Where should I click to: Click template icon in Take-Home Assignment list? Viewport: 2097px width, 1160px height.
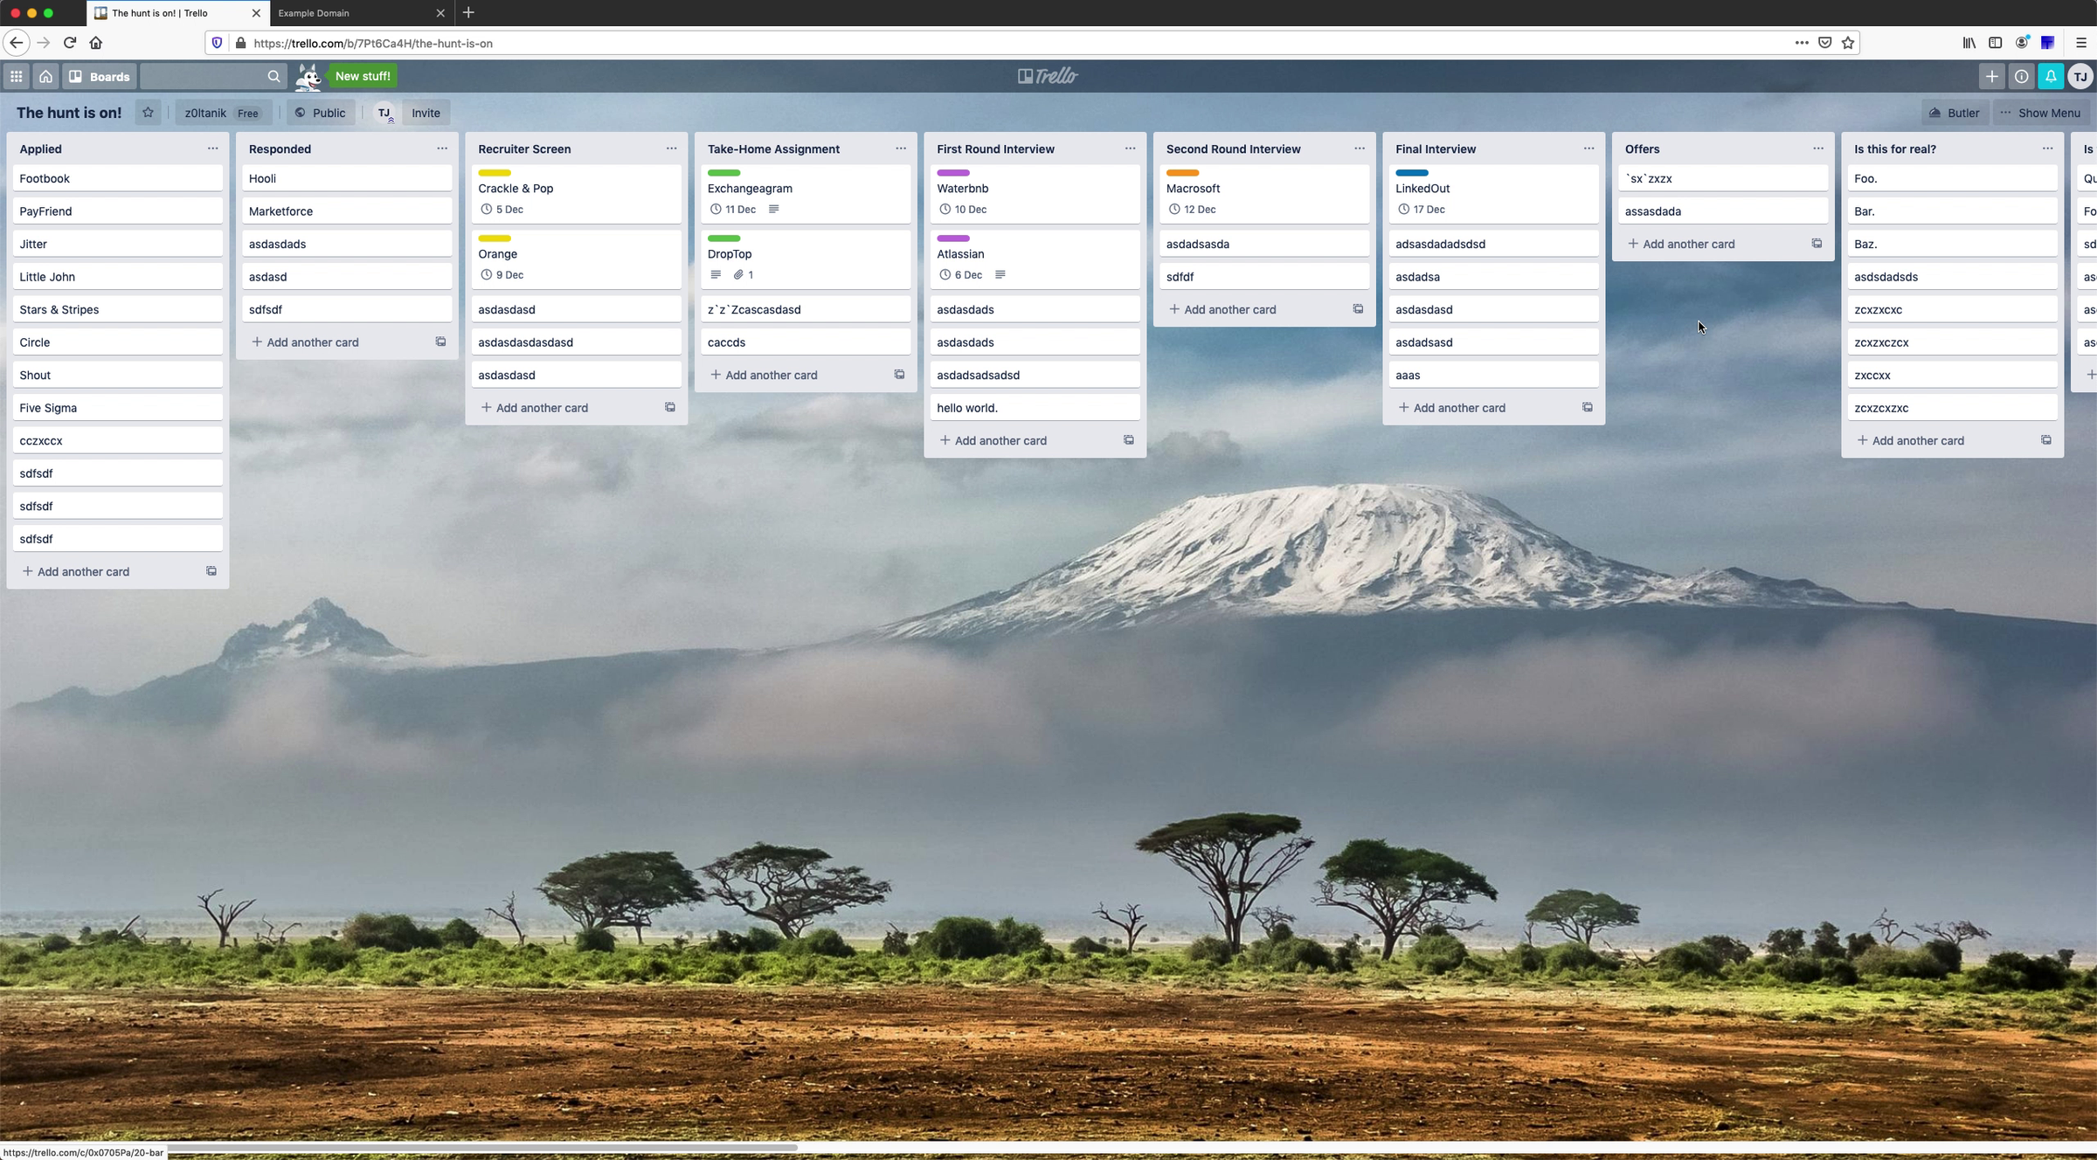[x=899, y=375]
